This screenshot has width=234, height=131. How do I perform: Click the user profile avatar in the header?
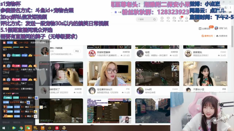point(196,20)
